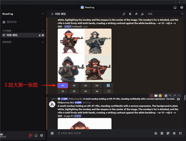Click the V3 variation button
Screen dimensions: 186x141
click(86, 91)
